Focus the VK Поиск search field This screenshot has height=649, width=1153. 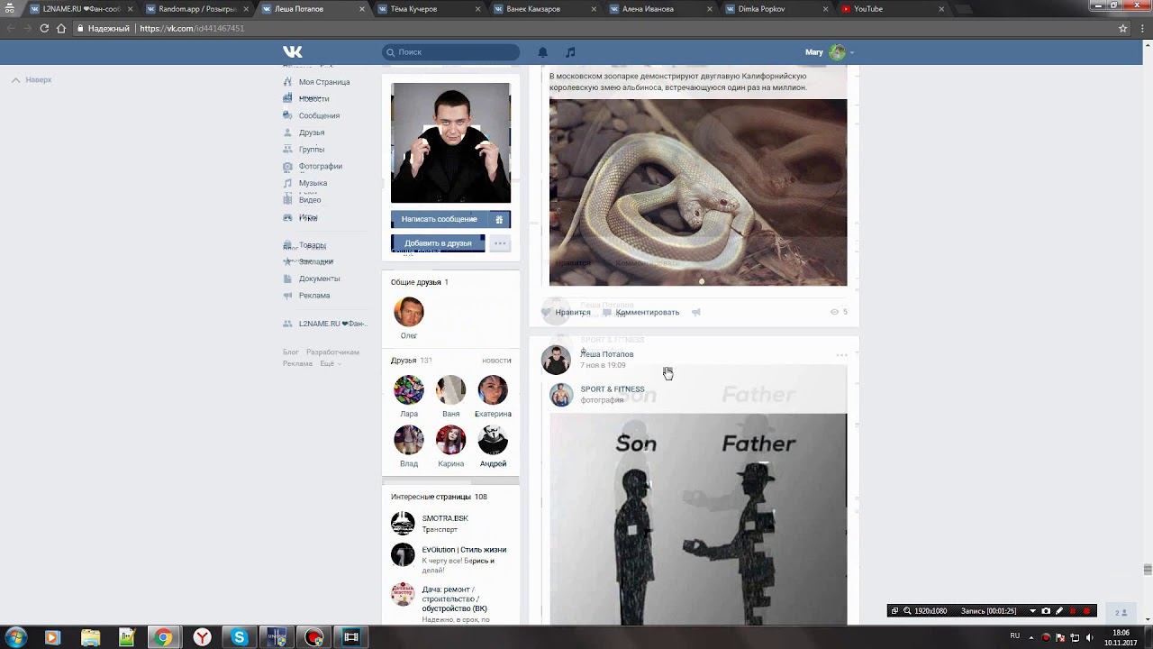(x=450, y=52)
